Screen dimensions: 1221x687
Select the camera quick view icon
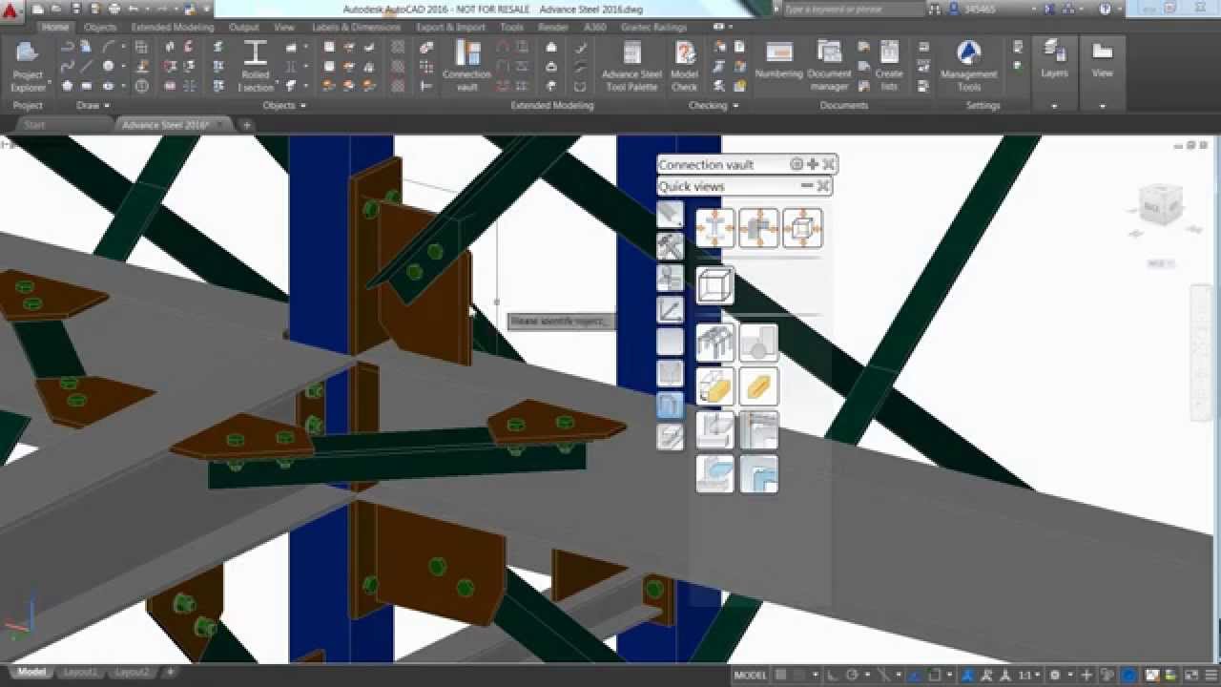point(671,277)
